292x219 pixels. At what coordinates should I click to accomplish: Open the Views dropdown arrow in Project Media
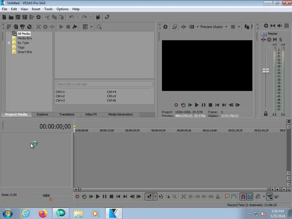click(x=91, y=27)
